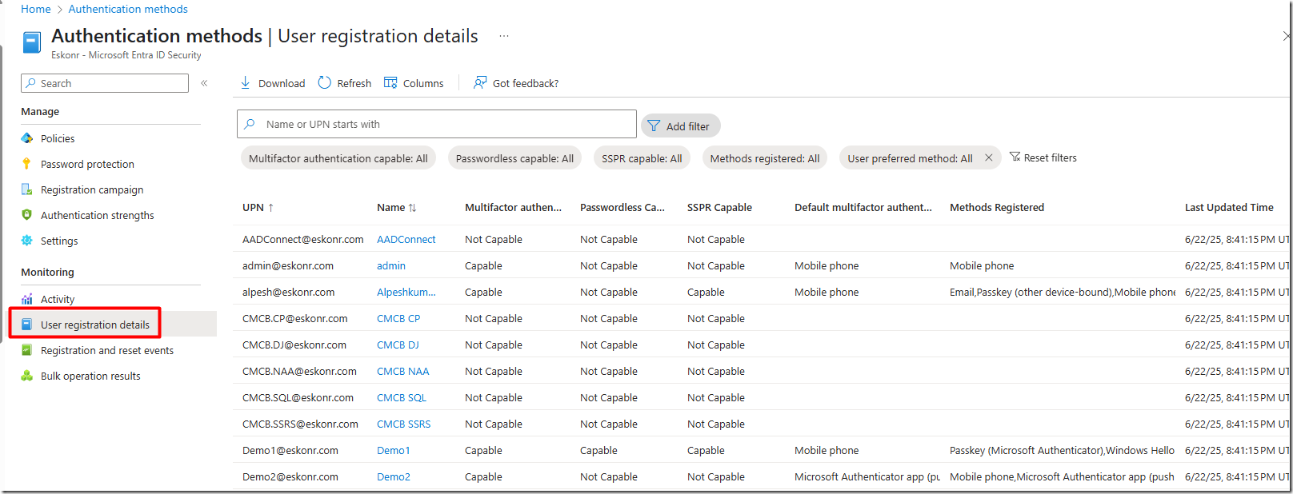
Task: Open Policies from Manage section
Action: [x=58, y=138]
